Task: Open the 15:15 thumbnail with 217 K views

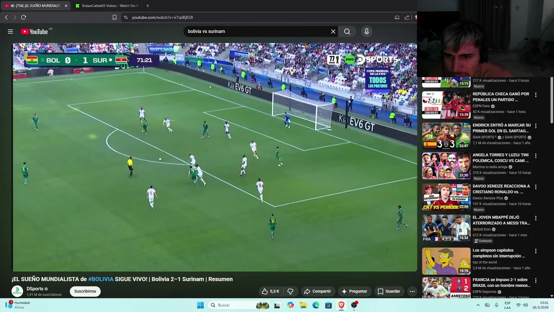Action: click(x=446, y=82)
